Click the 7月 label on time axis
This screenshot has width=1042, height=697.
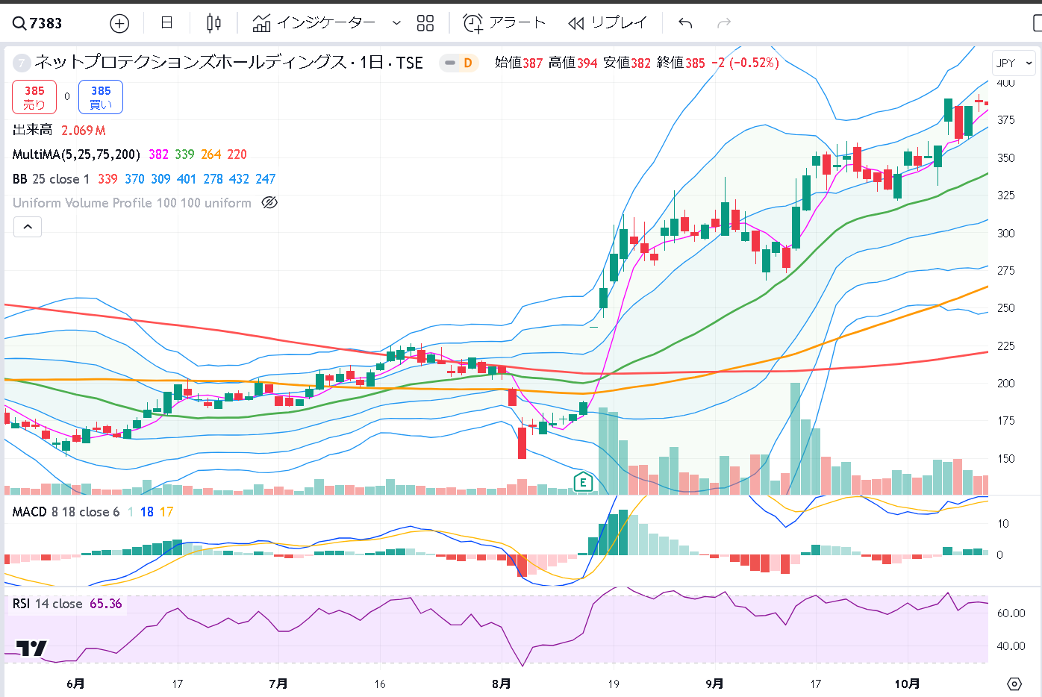[278, 684]
